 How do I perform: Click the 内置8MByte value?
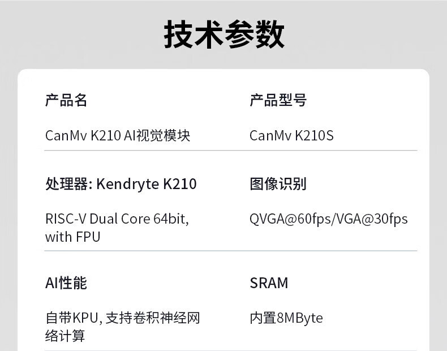point(286,318)
